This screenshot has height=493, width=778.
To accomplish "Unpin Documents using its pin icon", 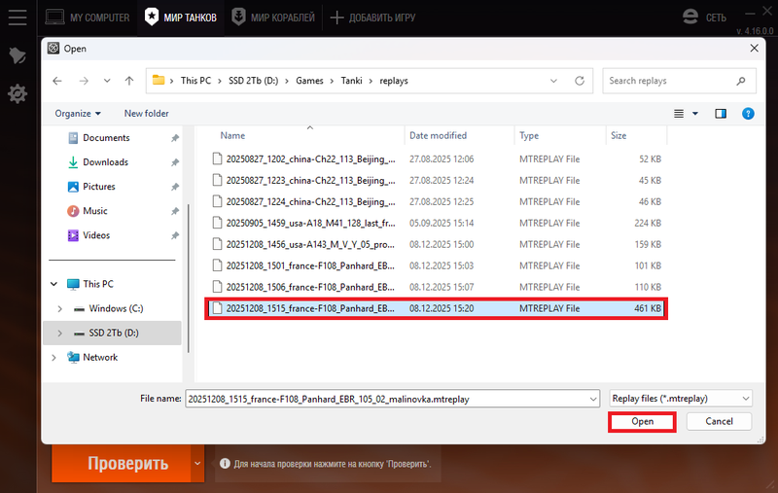I will [175, 138].
